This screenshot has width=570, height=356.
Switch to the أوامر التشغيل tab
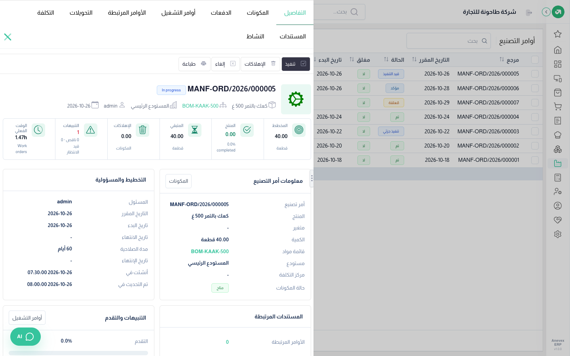(179, 13)
